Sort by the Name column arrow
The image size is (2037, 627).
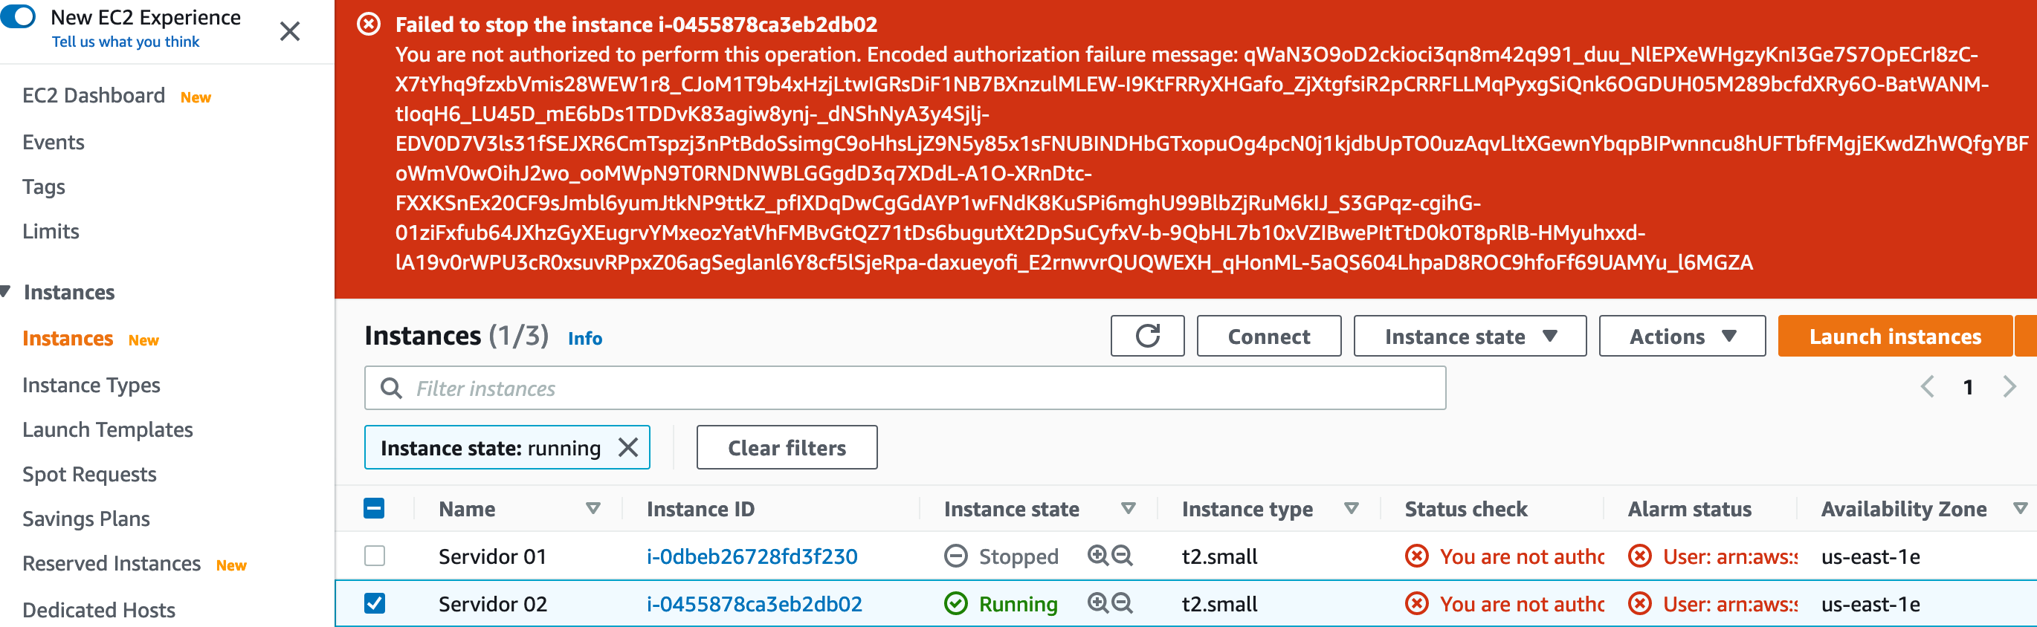(593, 508)
